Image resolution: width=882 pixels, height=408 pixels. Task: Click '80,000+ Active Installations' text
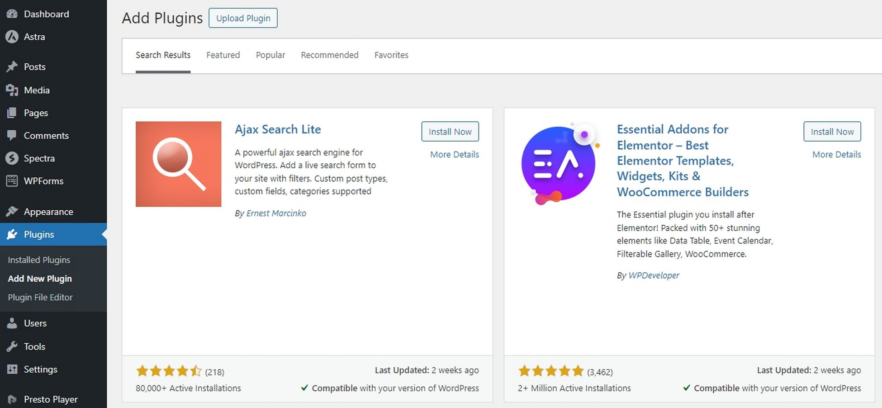click(188, 388)
